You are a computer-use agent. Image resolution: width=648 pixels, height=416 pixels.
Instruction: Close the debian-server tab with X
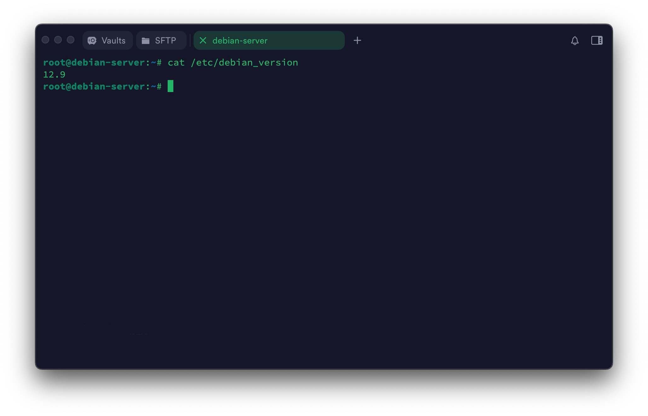pyautogui.click(x=203, y=40)
